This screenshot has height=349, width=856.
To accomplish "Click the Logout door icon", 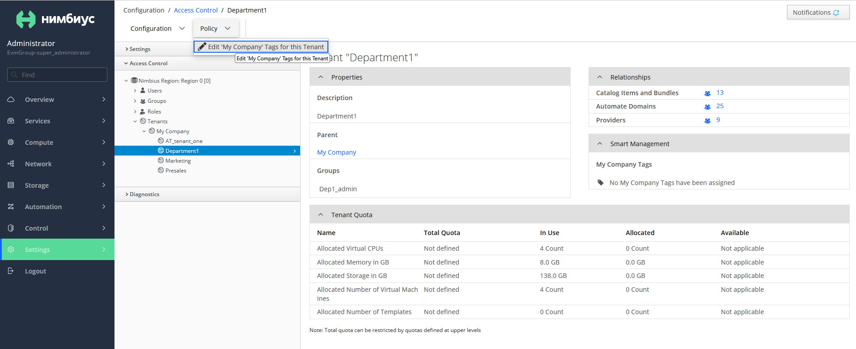I will [11, 271].
